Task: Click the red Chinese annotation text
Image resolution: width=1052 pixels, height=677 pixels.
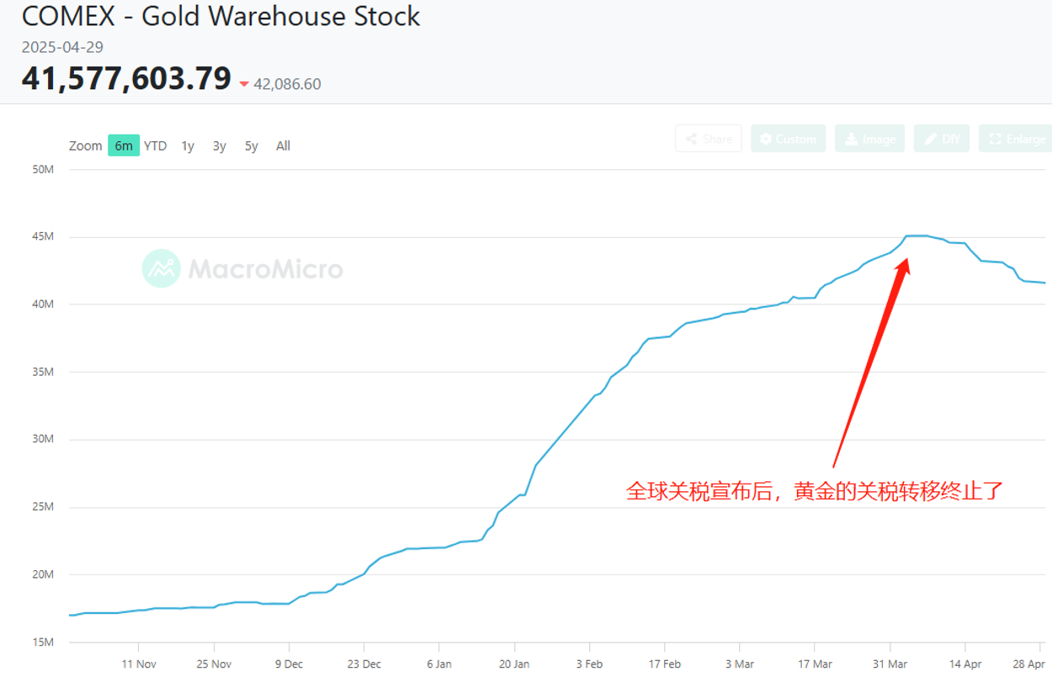Action: pyautogui.click(x=815, y=491)
